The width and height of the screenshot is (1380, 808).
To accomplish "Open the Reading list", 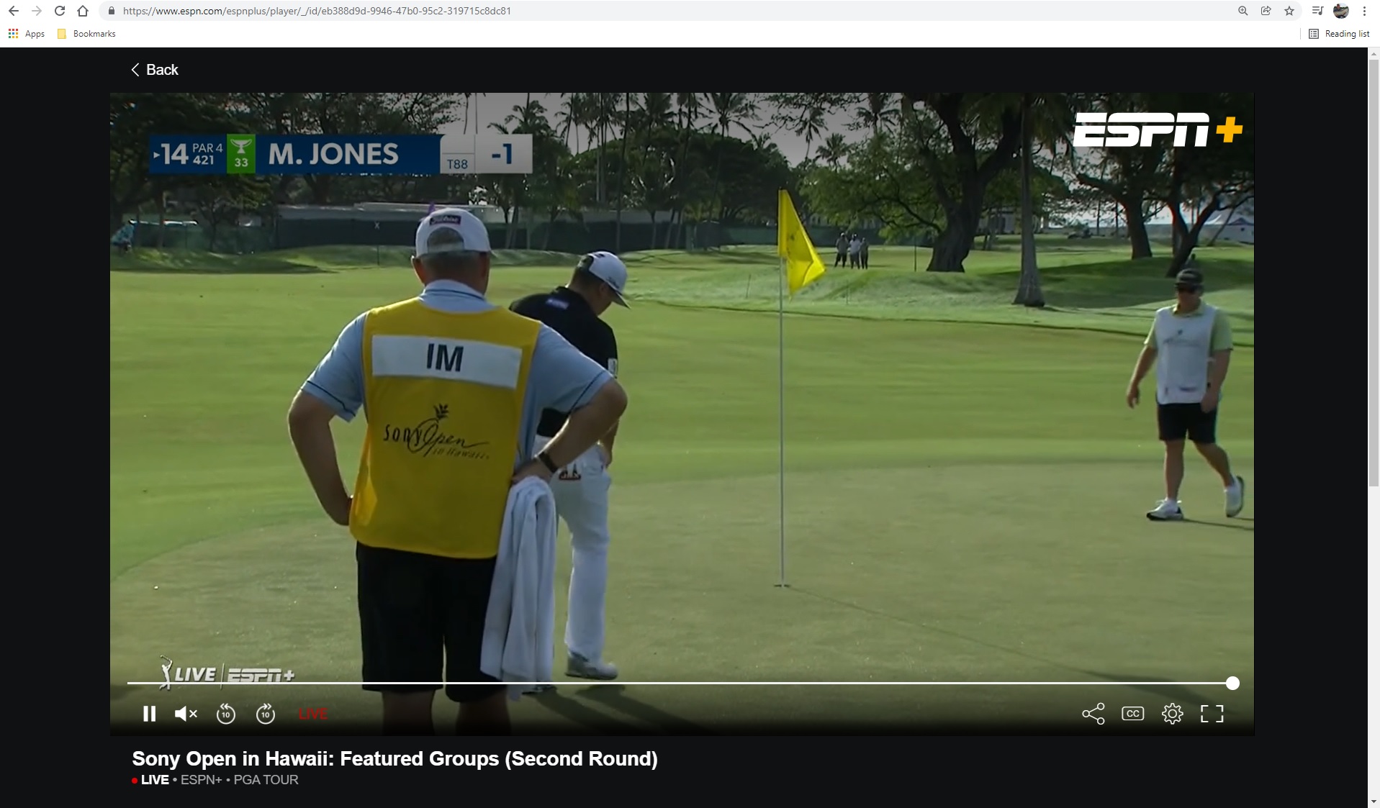I will tap(1339, 34).
